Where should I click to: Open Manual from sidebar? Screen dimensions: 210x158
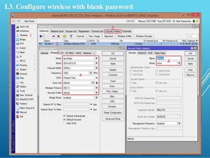pos(21,112)
